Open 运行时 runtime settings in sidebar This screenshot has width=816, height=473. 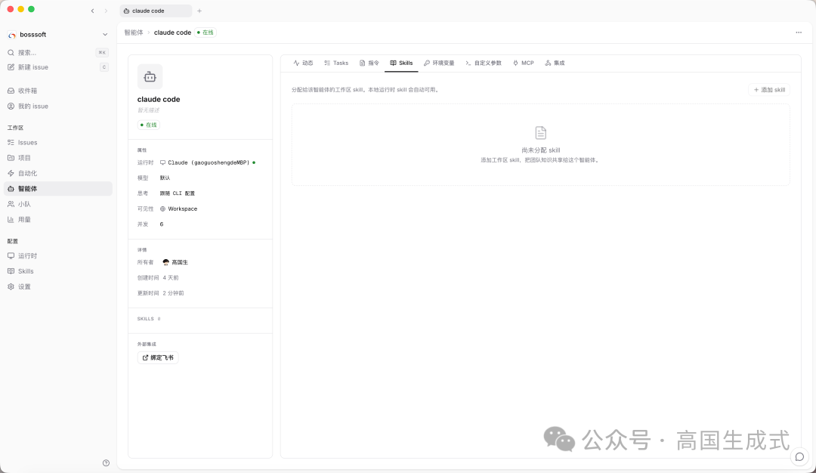[x=57, y=256]
